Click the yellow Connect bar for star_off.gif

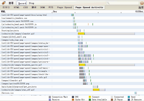(x=96, y=90)
